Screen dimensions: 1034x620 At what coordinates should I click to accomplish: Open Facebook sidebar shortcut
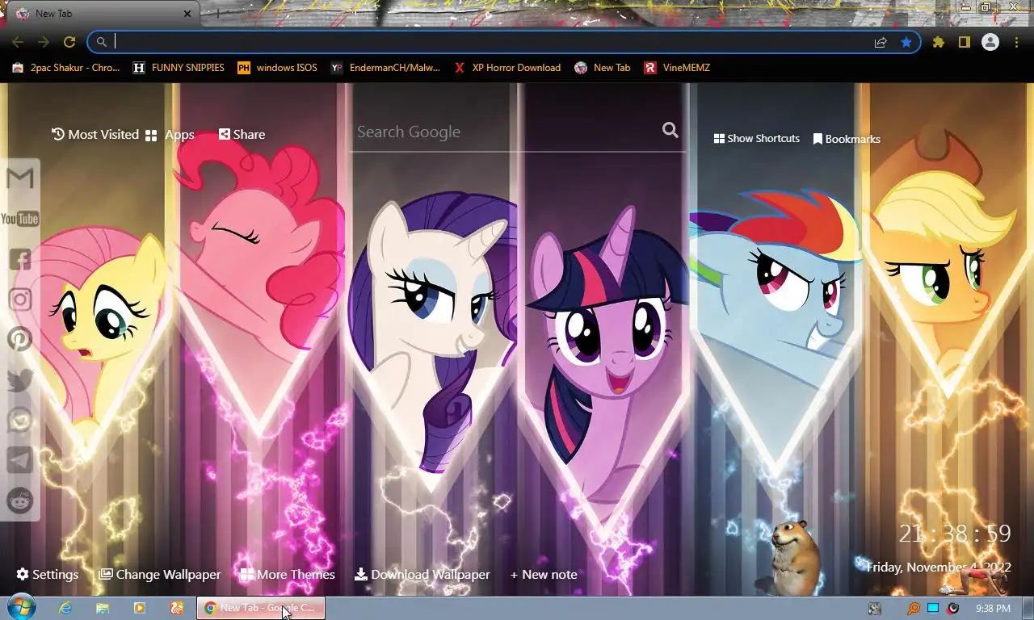point(20,259)
